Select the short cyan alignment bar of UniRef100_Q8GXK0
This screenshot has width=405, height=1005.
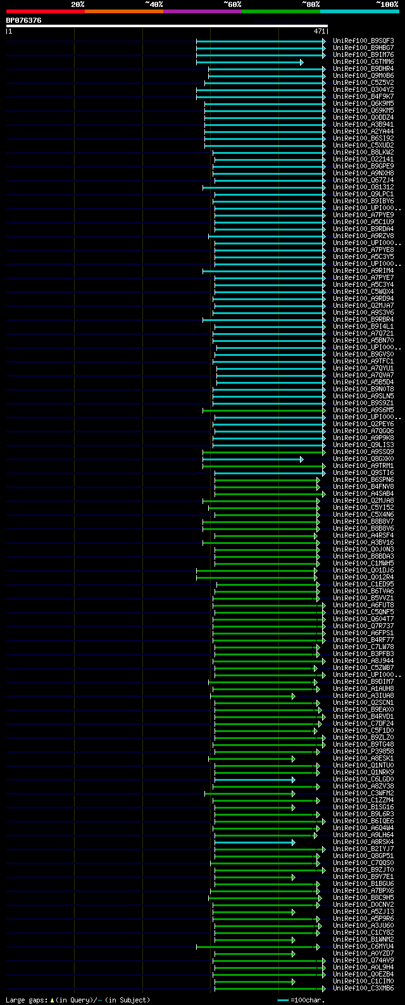pos(253,459)
